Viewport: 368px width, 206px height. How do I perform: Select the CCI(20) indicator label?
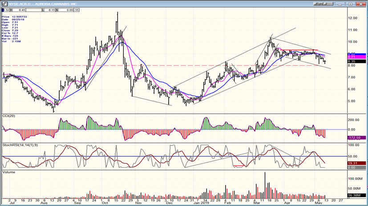9,116
